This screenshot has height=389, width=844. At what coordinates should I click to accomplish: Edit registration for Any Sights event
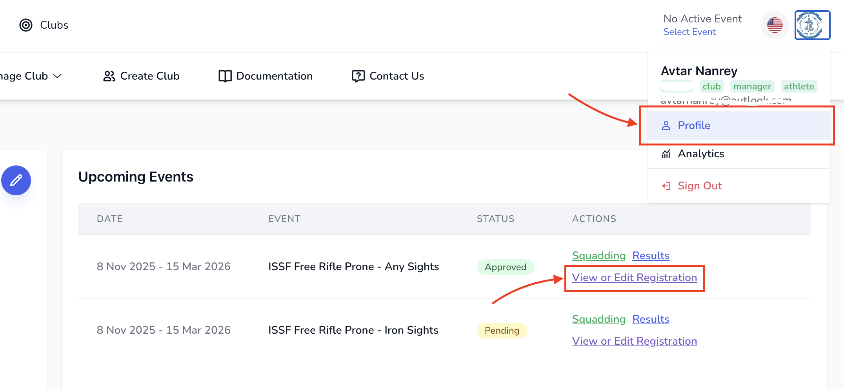coord(634,278)
